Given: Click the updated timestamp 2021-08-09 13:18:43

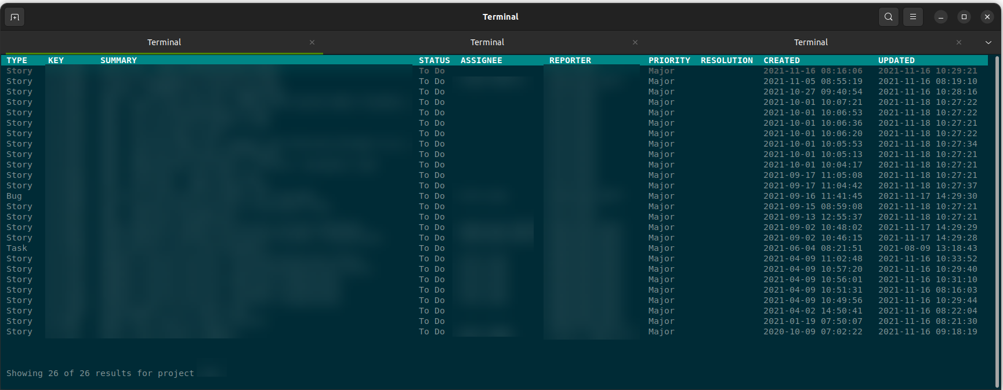Looking at the screenshot, I should click(x=927, y=248).
